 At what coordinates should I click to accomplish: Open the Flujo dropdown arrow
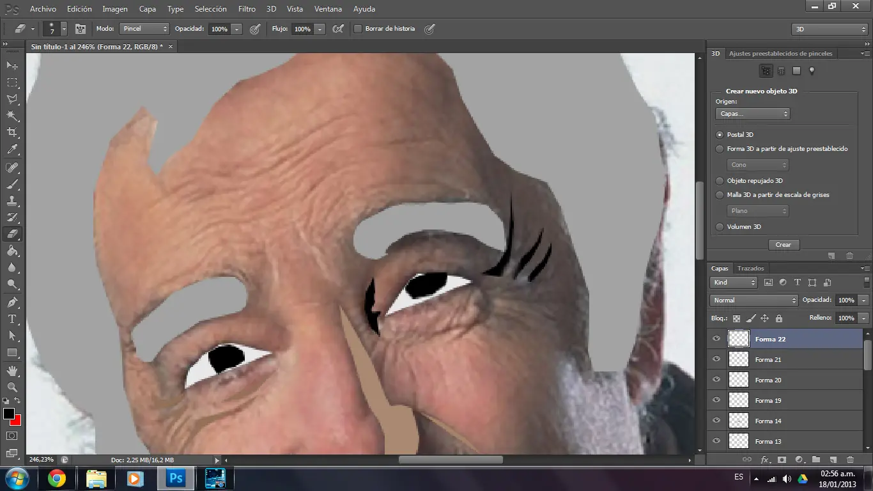(320, 29)
